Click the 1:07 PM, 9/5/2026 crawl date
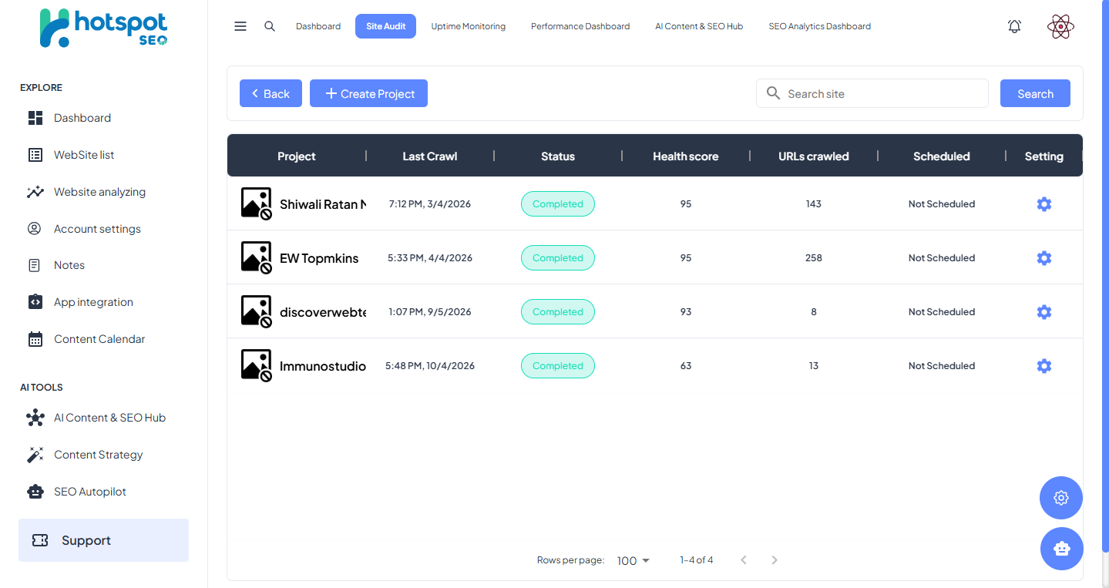 [x=430, y=312]
